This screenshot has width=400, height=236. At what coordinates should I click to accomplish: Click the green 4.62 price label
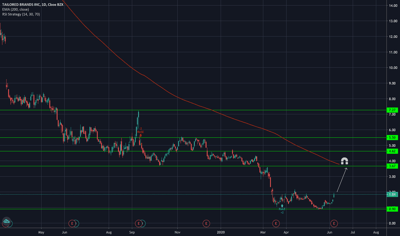[x=392, y=151]
